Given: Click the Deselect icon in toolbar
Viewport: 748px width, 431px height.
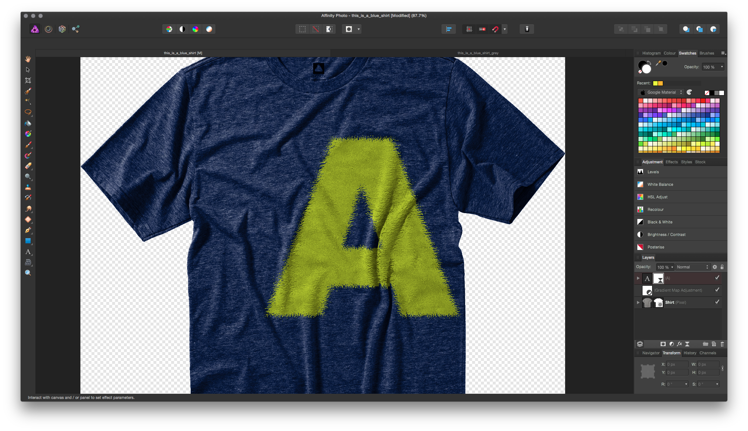Looking at the screenshot, I should (x=316, y=29).
